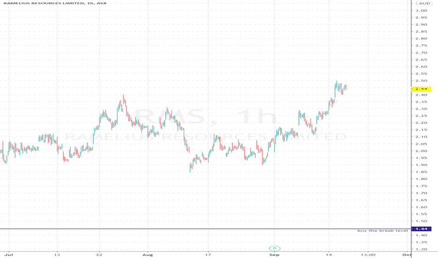Click the 3.00 price axis label
The width and height of the screenshot is (438, 258).
(x=421, y=11)
